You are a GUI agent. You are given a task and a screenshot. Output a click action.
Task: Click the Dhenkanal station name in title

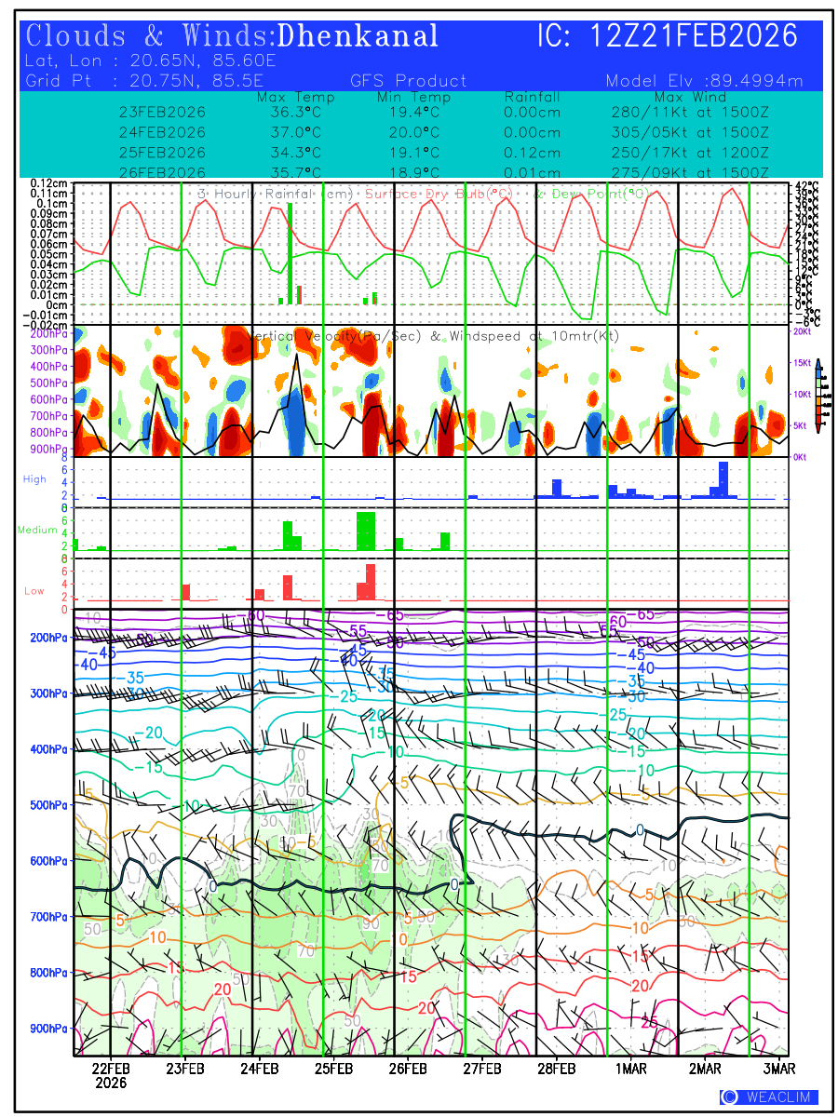pyautogui.click(x=358, y=36)
